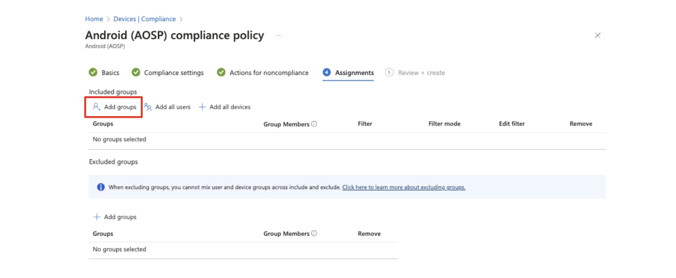Click the info icon beside included Group Members
The height and width of the screenshot is (278, 676).
[314, 124]
